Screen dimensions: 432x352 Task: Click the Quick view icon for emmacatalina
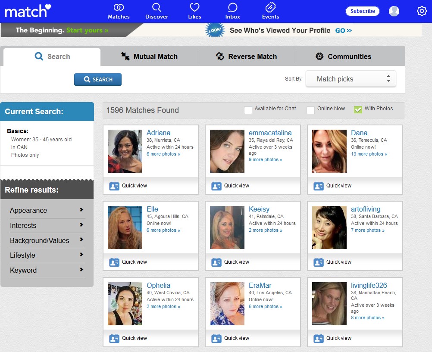click(x=216, y=186)
